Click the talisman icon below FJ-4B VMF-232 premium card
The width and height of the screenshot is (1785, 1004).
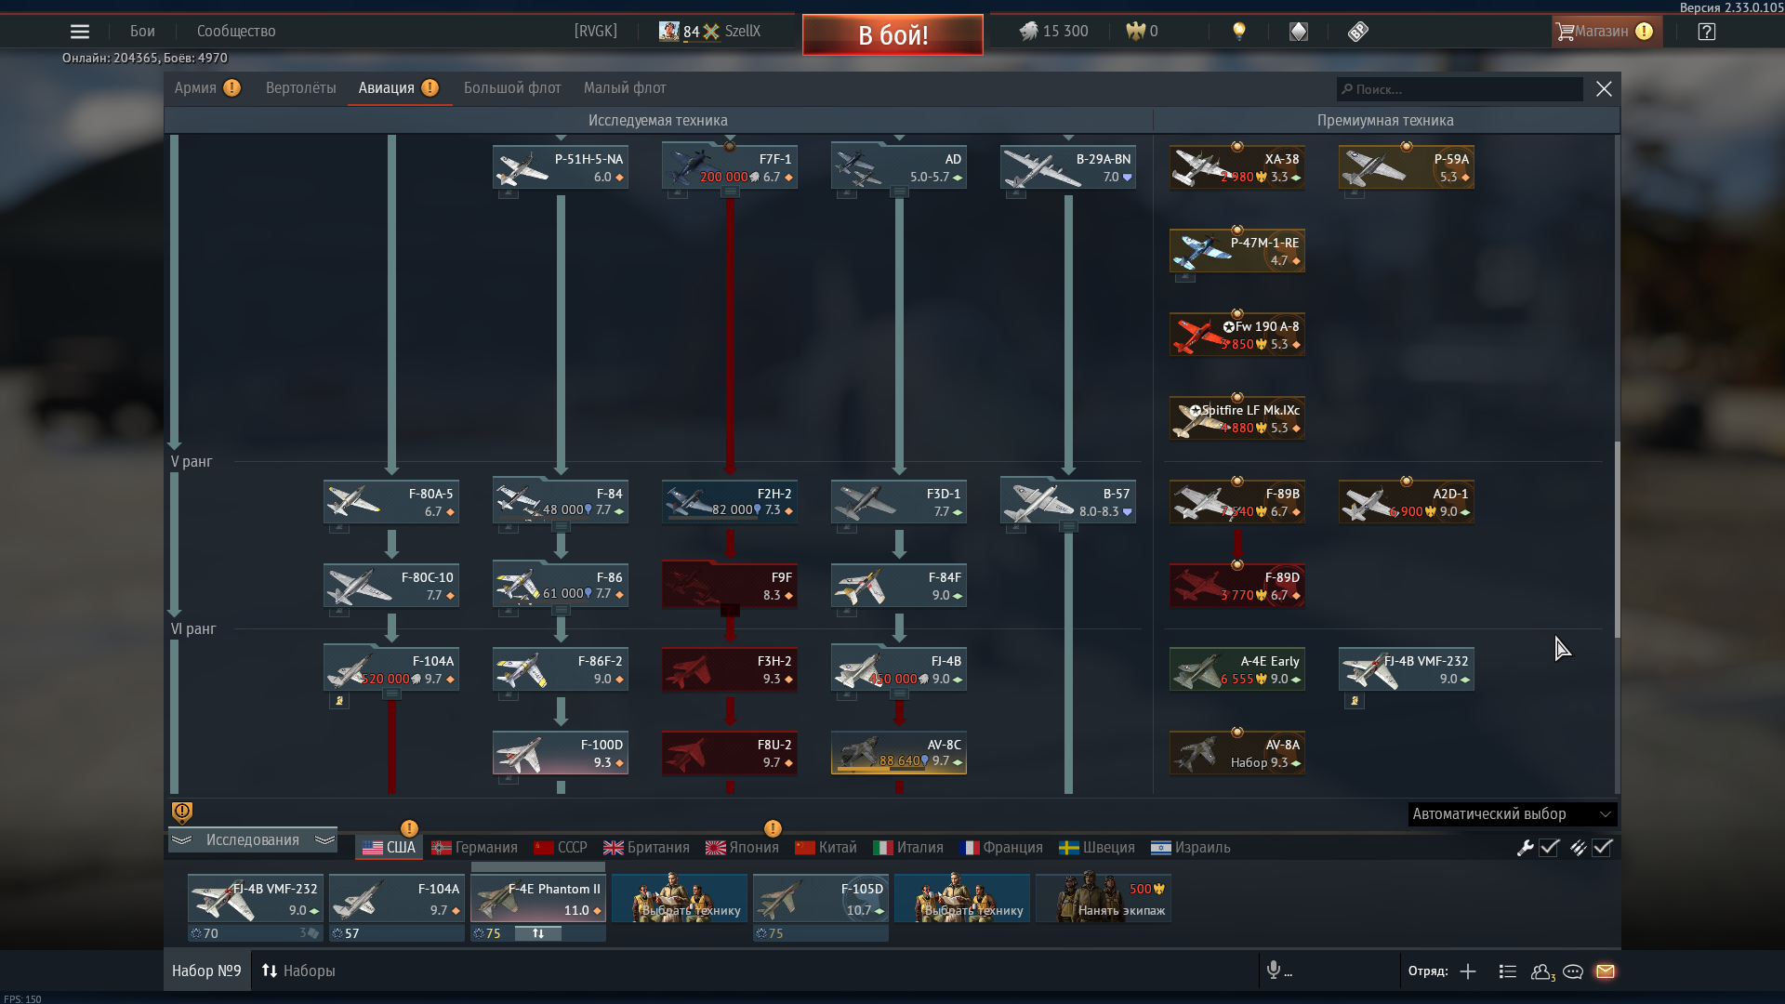tap(1355, 701)
